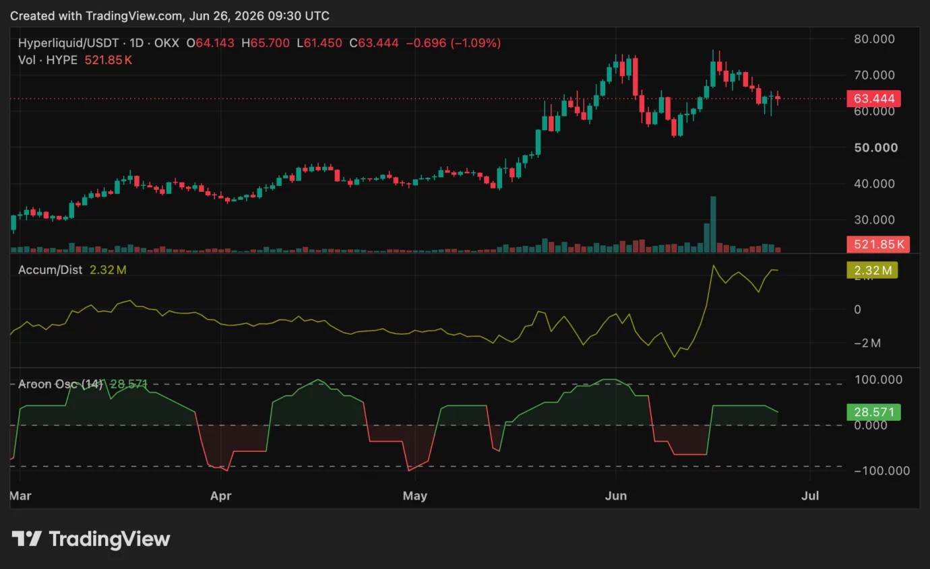Click the Aroon Osc (14) indicator label
The image size is (930, 569).
pos(61,384)
